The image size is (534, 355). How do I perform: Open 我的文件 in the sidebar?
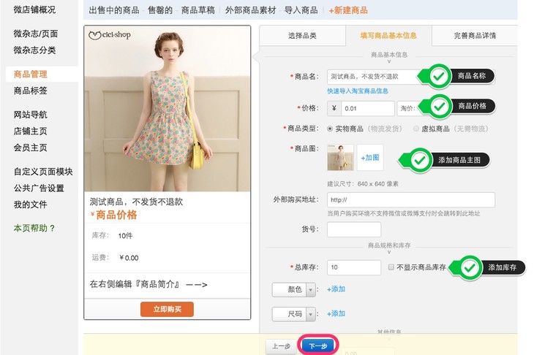point(30,205)
